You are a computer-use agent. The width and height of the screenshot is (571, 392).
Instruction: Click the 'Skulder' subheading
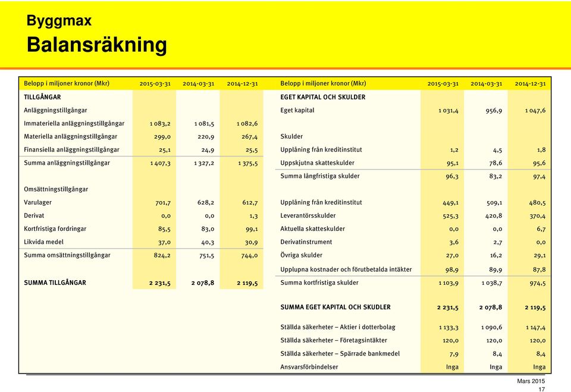click(x=291, y=137)
